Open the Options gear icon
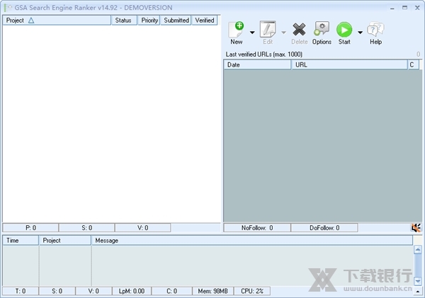This screenshot has width=425, height=298. tap(322, 29)
